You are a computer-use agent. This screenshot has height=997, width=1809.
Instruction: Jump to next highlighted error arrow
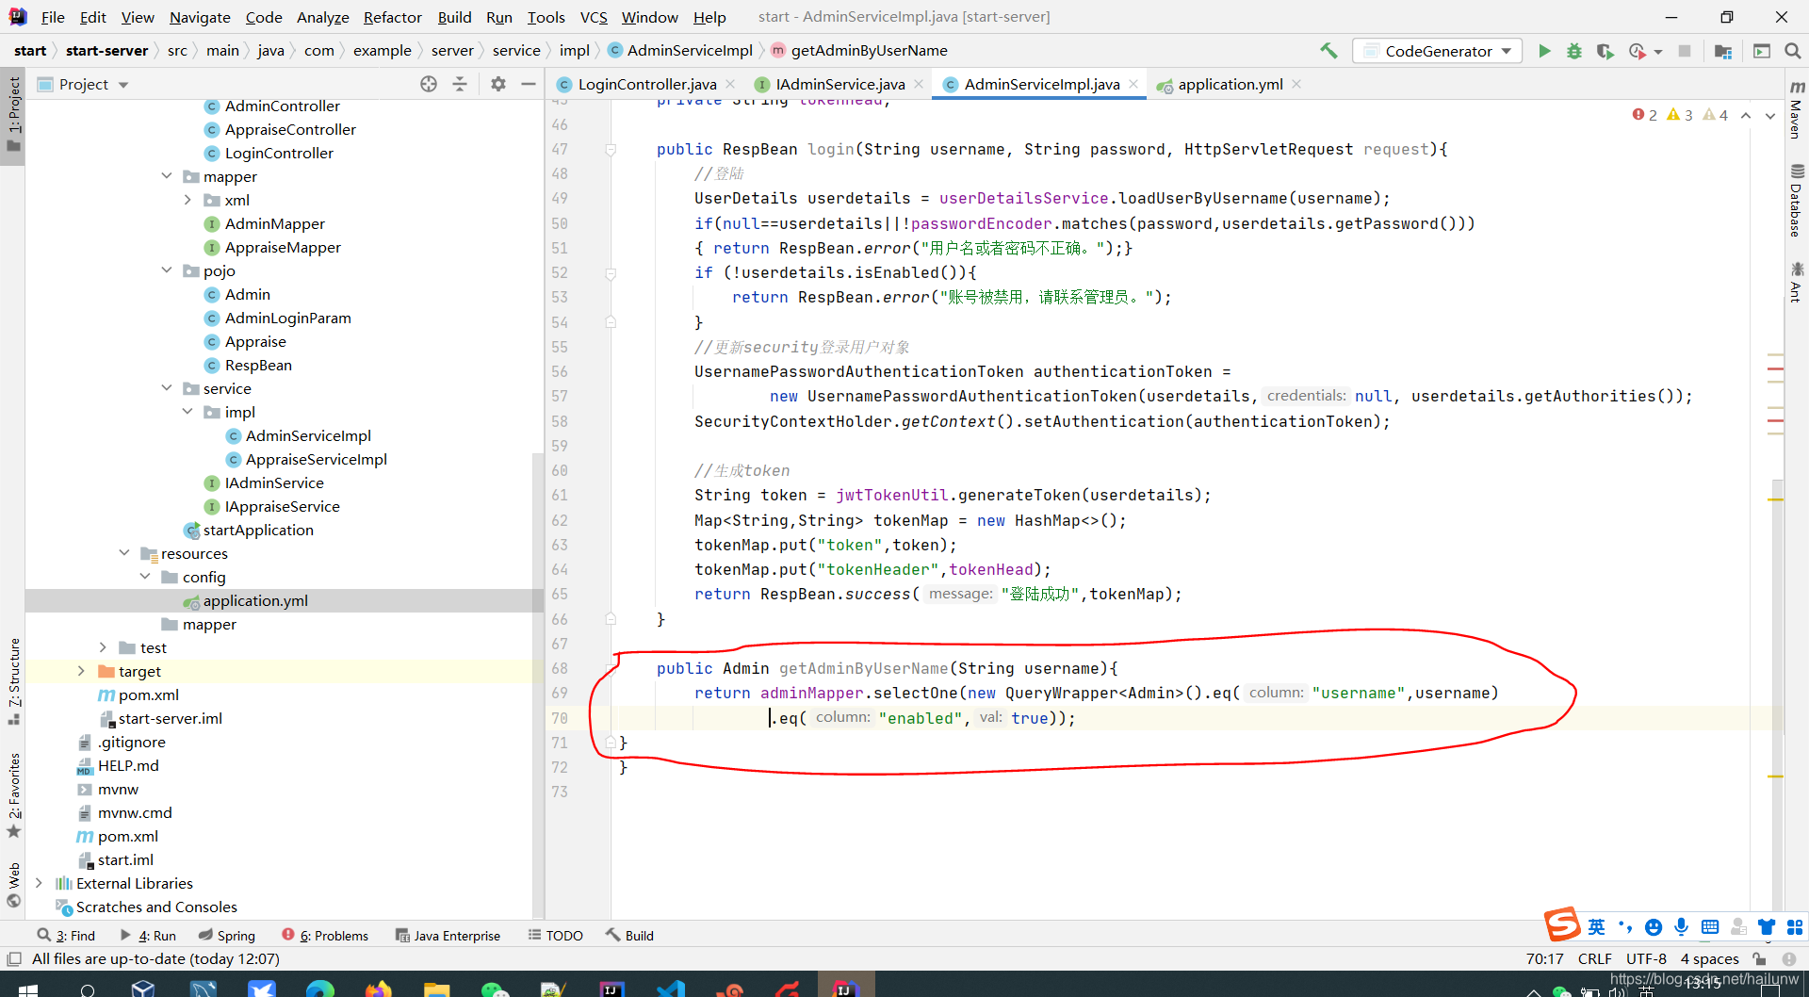[1770, 115]
